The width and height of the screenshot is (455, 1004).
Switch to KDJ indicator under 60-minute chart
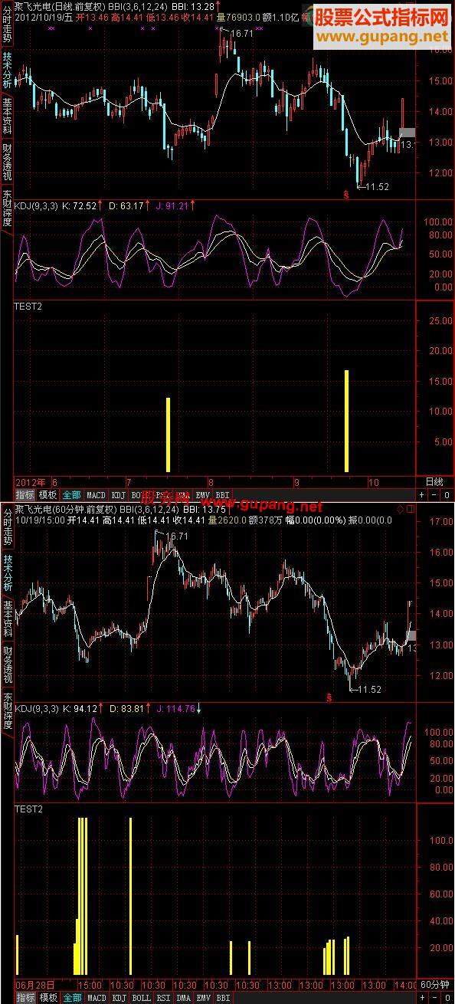119,998
